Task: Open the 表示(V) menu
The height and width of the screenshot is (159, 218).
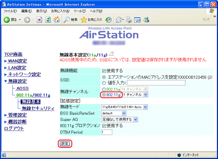Action: click(41, 11)
